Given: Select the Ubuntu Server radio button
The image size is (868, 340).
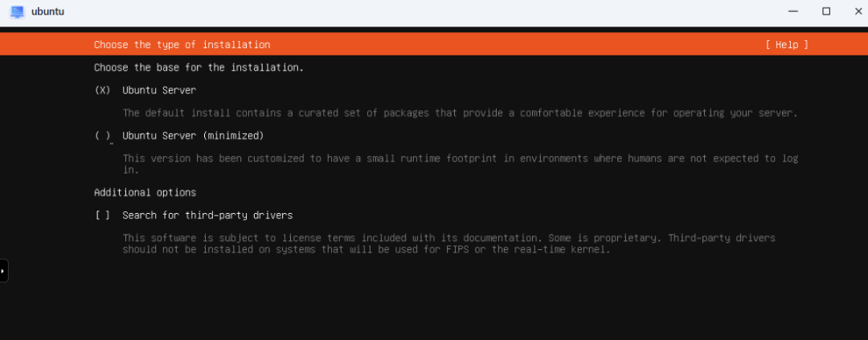Looking at the screenshot, I should (x=102, y=91).
